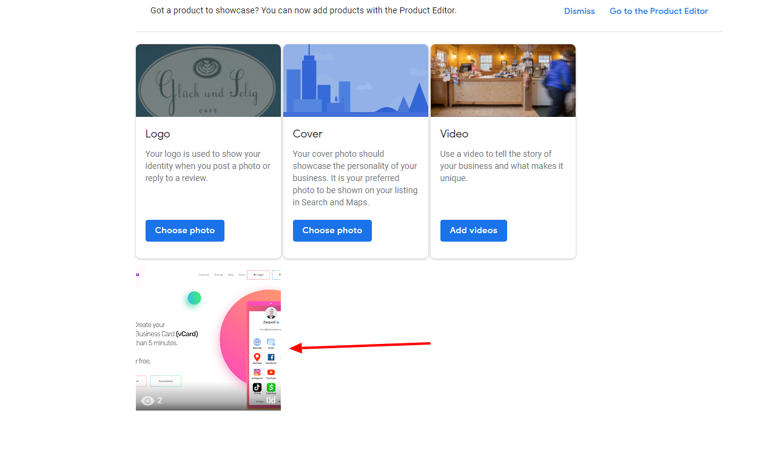Click the Add videos button
This screenshot has height=459, width=771.
click(x=474, y=231)
